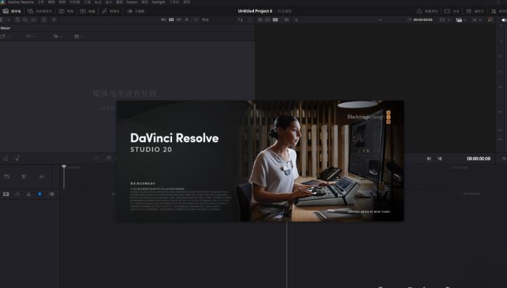Switch media pool to thumbnail grid view
Viewport: 507px width, 288px height.
pyautogui.click(x=171, y=20)
